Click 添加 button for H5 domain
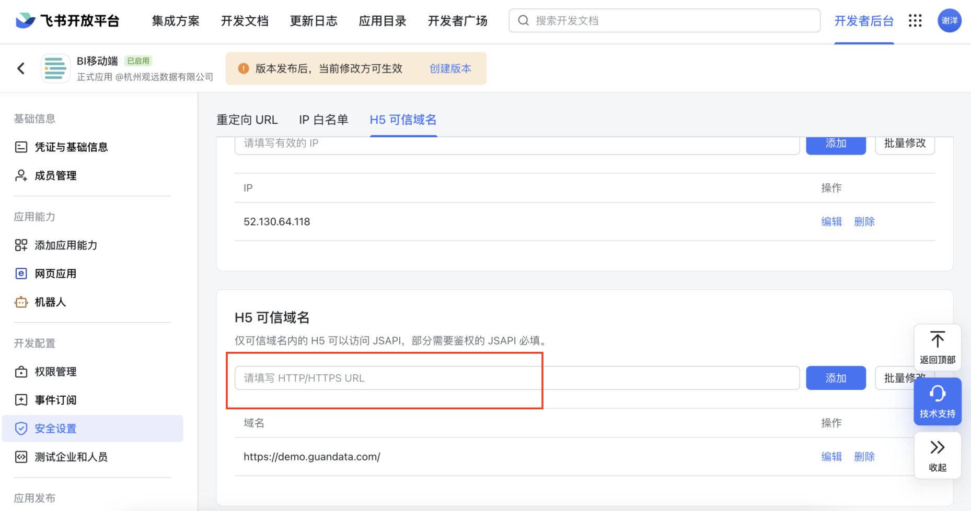The height and width of the screenshot is (511, 971). 835,378
